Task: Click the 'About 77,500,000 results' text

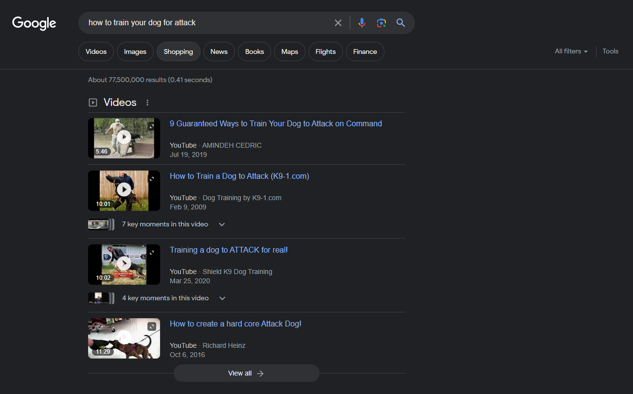Action: tap(150, 80)
